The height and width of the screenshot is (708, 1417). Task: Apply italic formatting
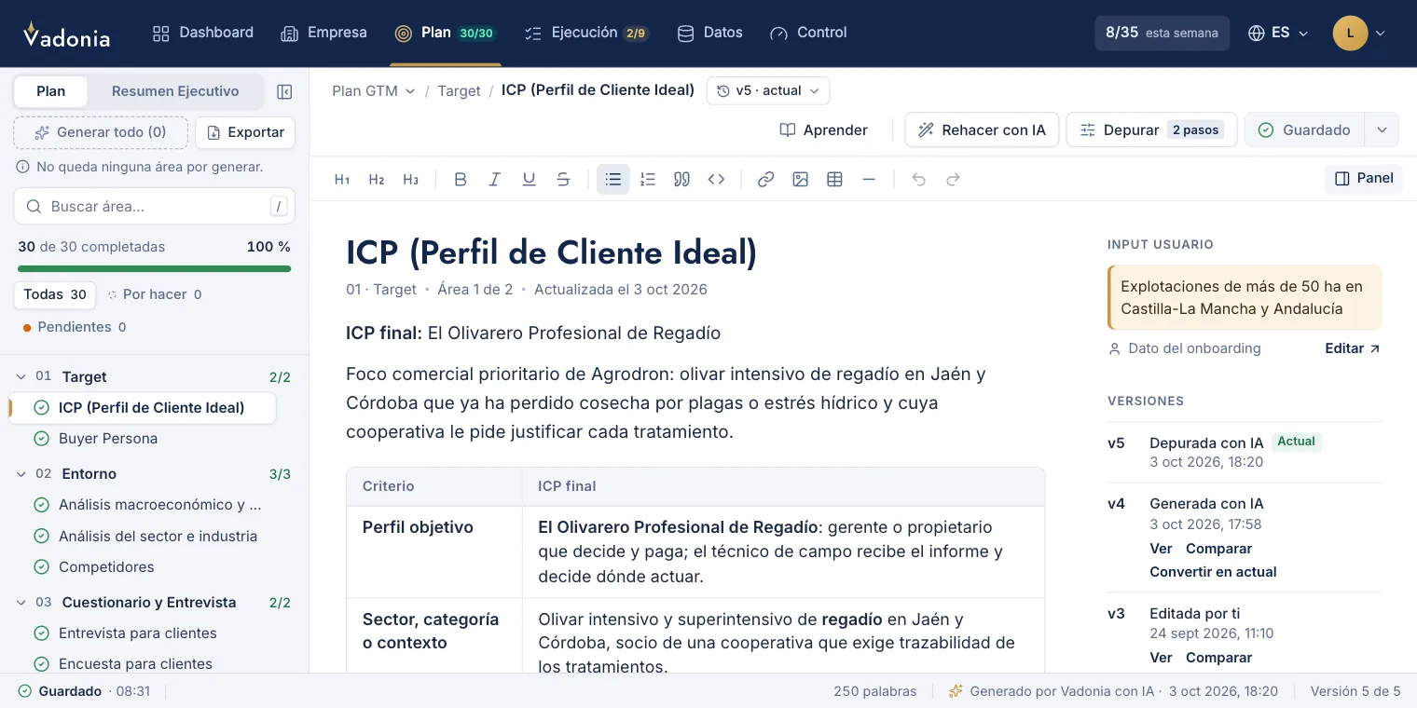(x=495, y=180)
